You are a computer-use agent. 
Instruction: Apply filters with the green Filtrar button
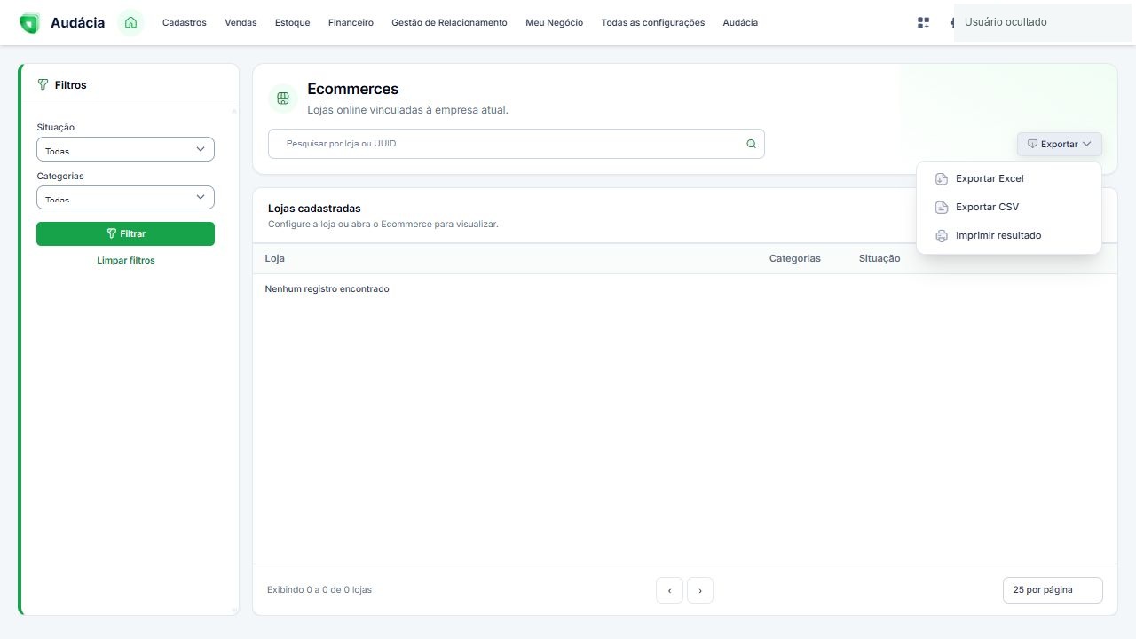coord(125,233)
